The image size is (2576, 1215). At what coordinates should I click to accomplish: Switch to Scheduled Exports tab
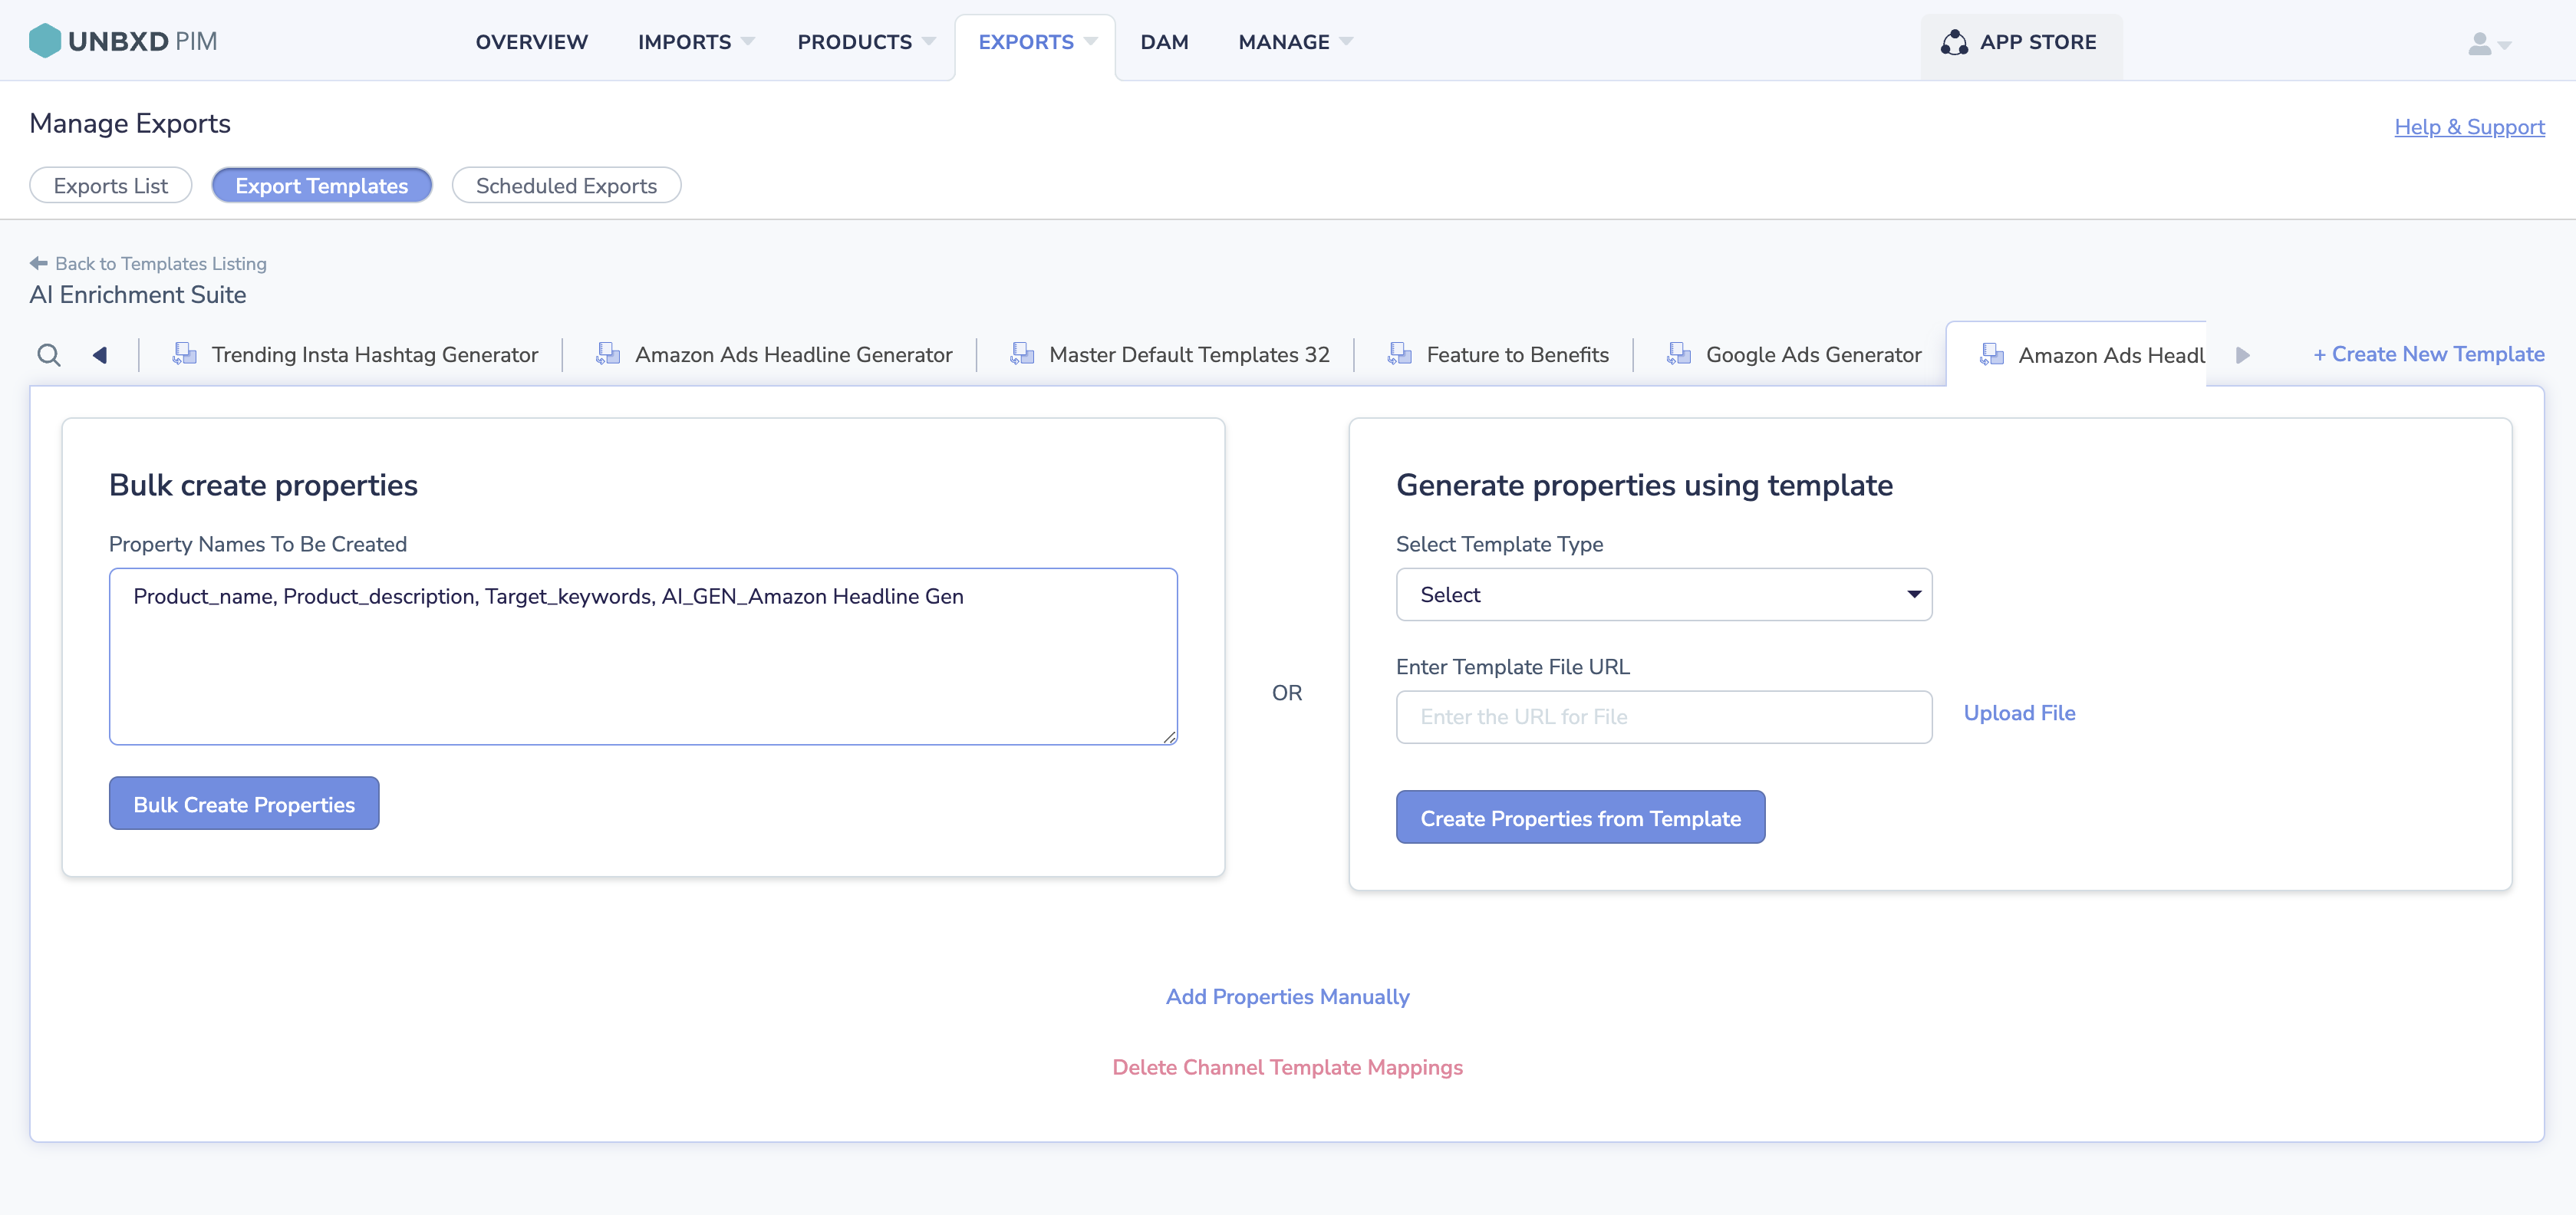click(x=566, y=185)
